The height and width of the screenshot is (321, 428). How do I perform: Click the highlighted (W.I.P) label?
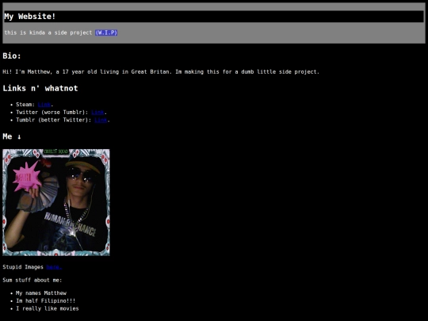click(106, 32)
